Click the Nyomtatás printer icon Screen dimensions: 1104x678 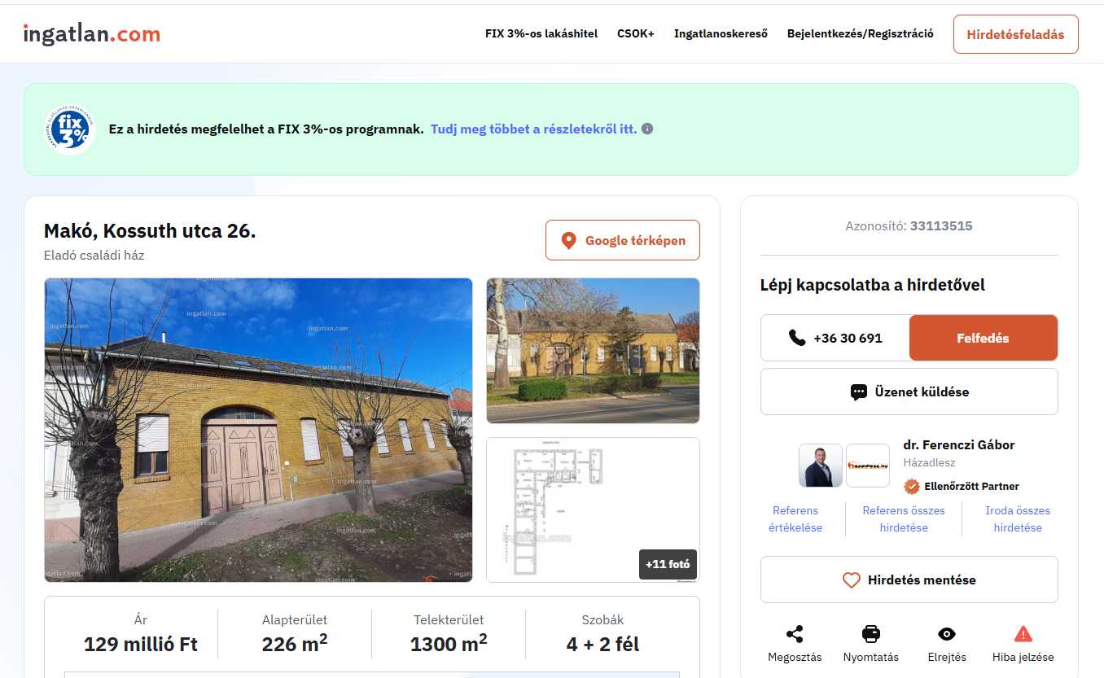coord(870,634)
